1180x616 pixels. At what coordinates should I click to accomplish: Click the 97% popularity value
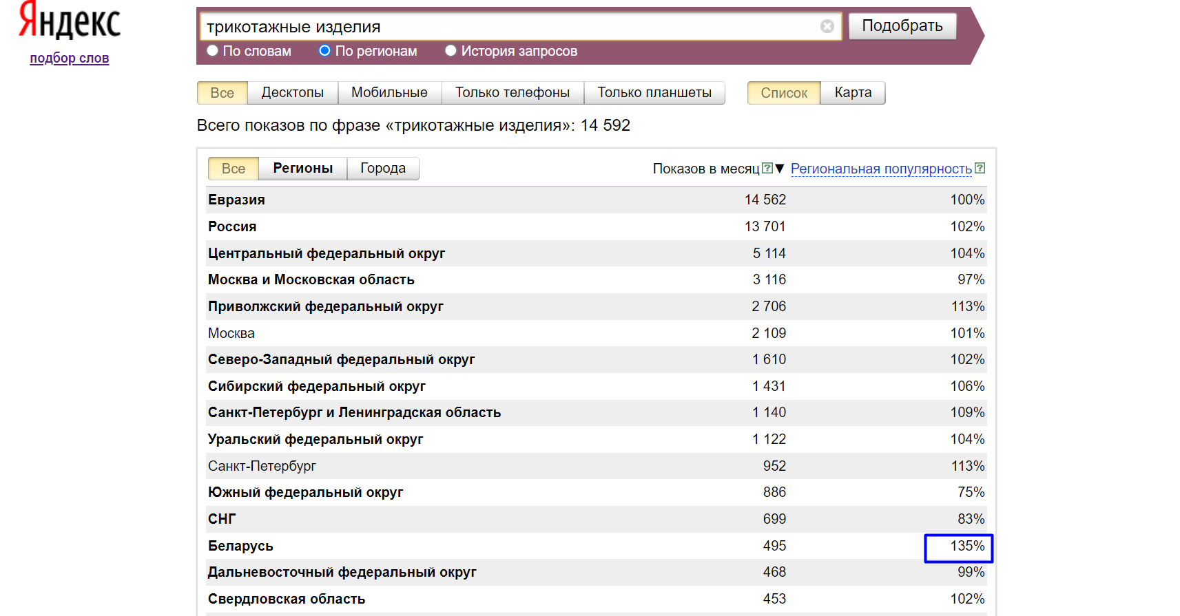click(971, 279)
